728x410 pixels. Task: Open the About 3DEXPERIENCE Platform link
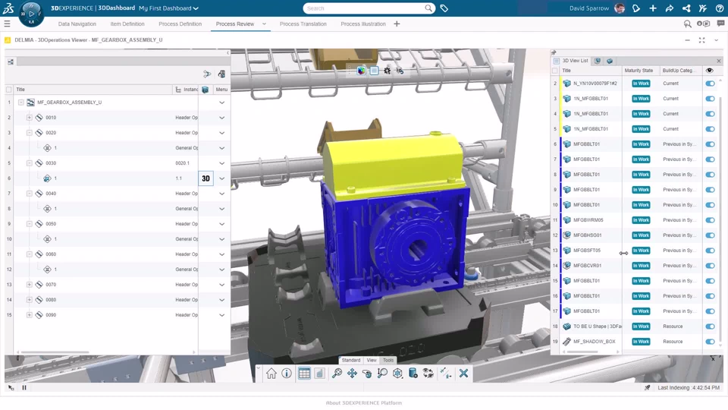coord(364,403)
